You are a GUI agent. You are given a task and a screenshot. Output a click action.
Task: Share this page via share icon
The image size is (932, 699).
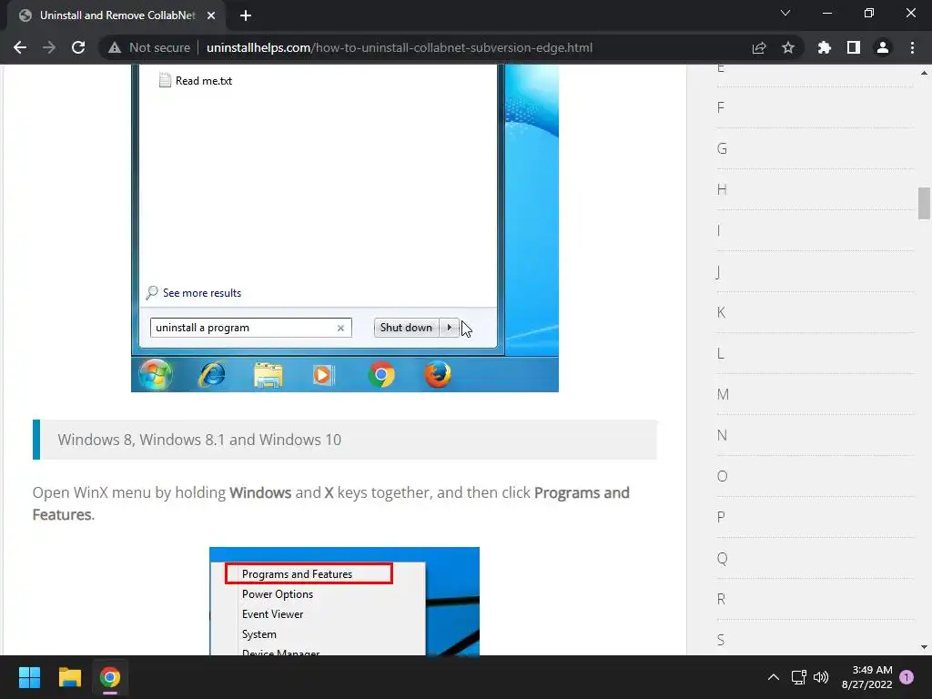tap(759, 47)
